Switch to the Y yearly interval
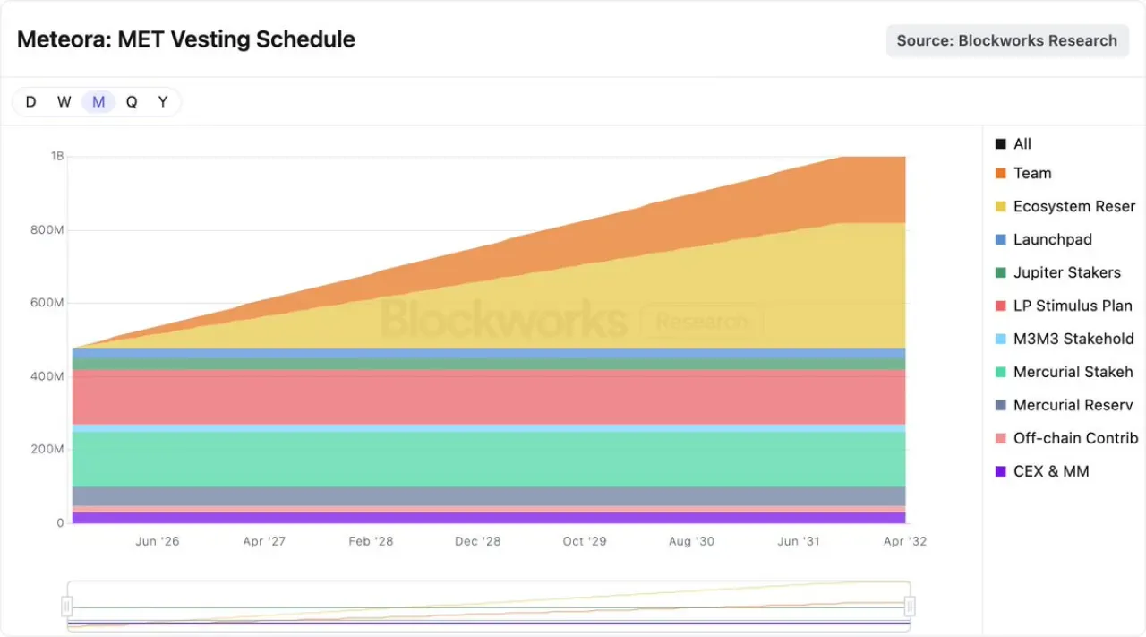The width and height of the screenshot is (1146, 637). (163, 102)
